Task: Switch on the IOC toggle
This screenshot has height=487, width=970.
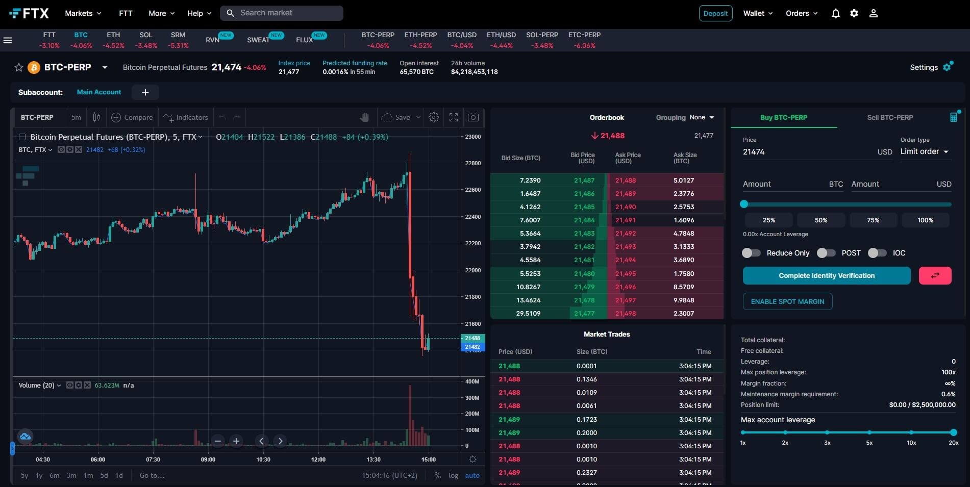Action: coord(877,253)
